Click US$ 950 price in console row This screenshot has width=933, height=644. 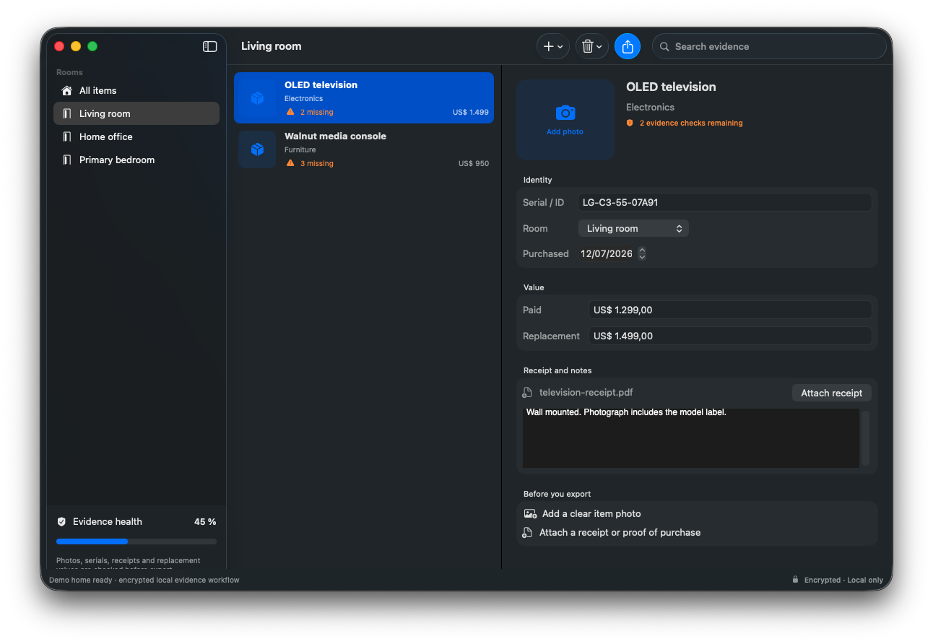click(x=474, y=163)
